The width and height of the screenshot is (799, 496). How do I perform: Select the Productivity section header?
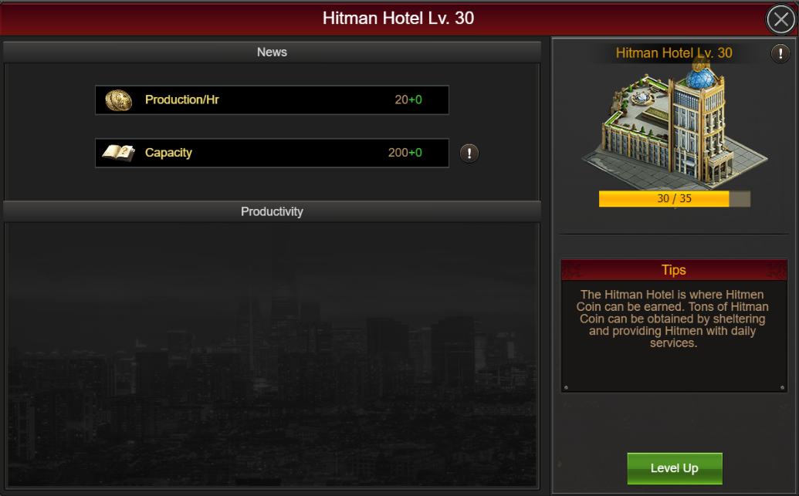click(272, 211)
